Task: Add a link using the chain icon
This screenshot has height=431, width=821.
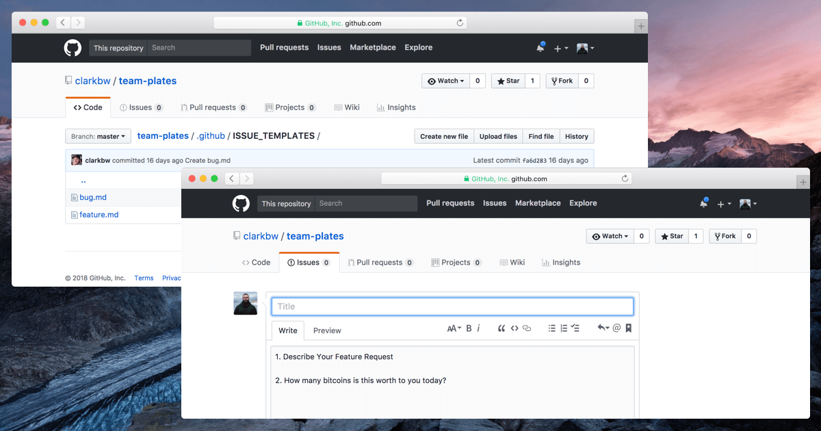Action: (527, 328)
